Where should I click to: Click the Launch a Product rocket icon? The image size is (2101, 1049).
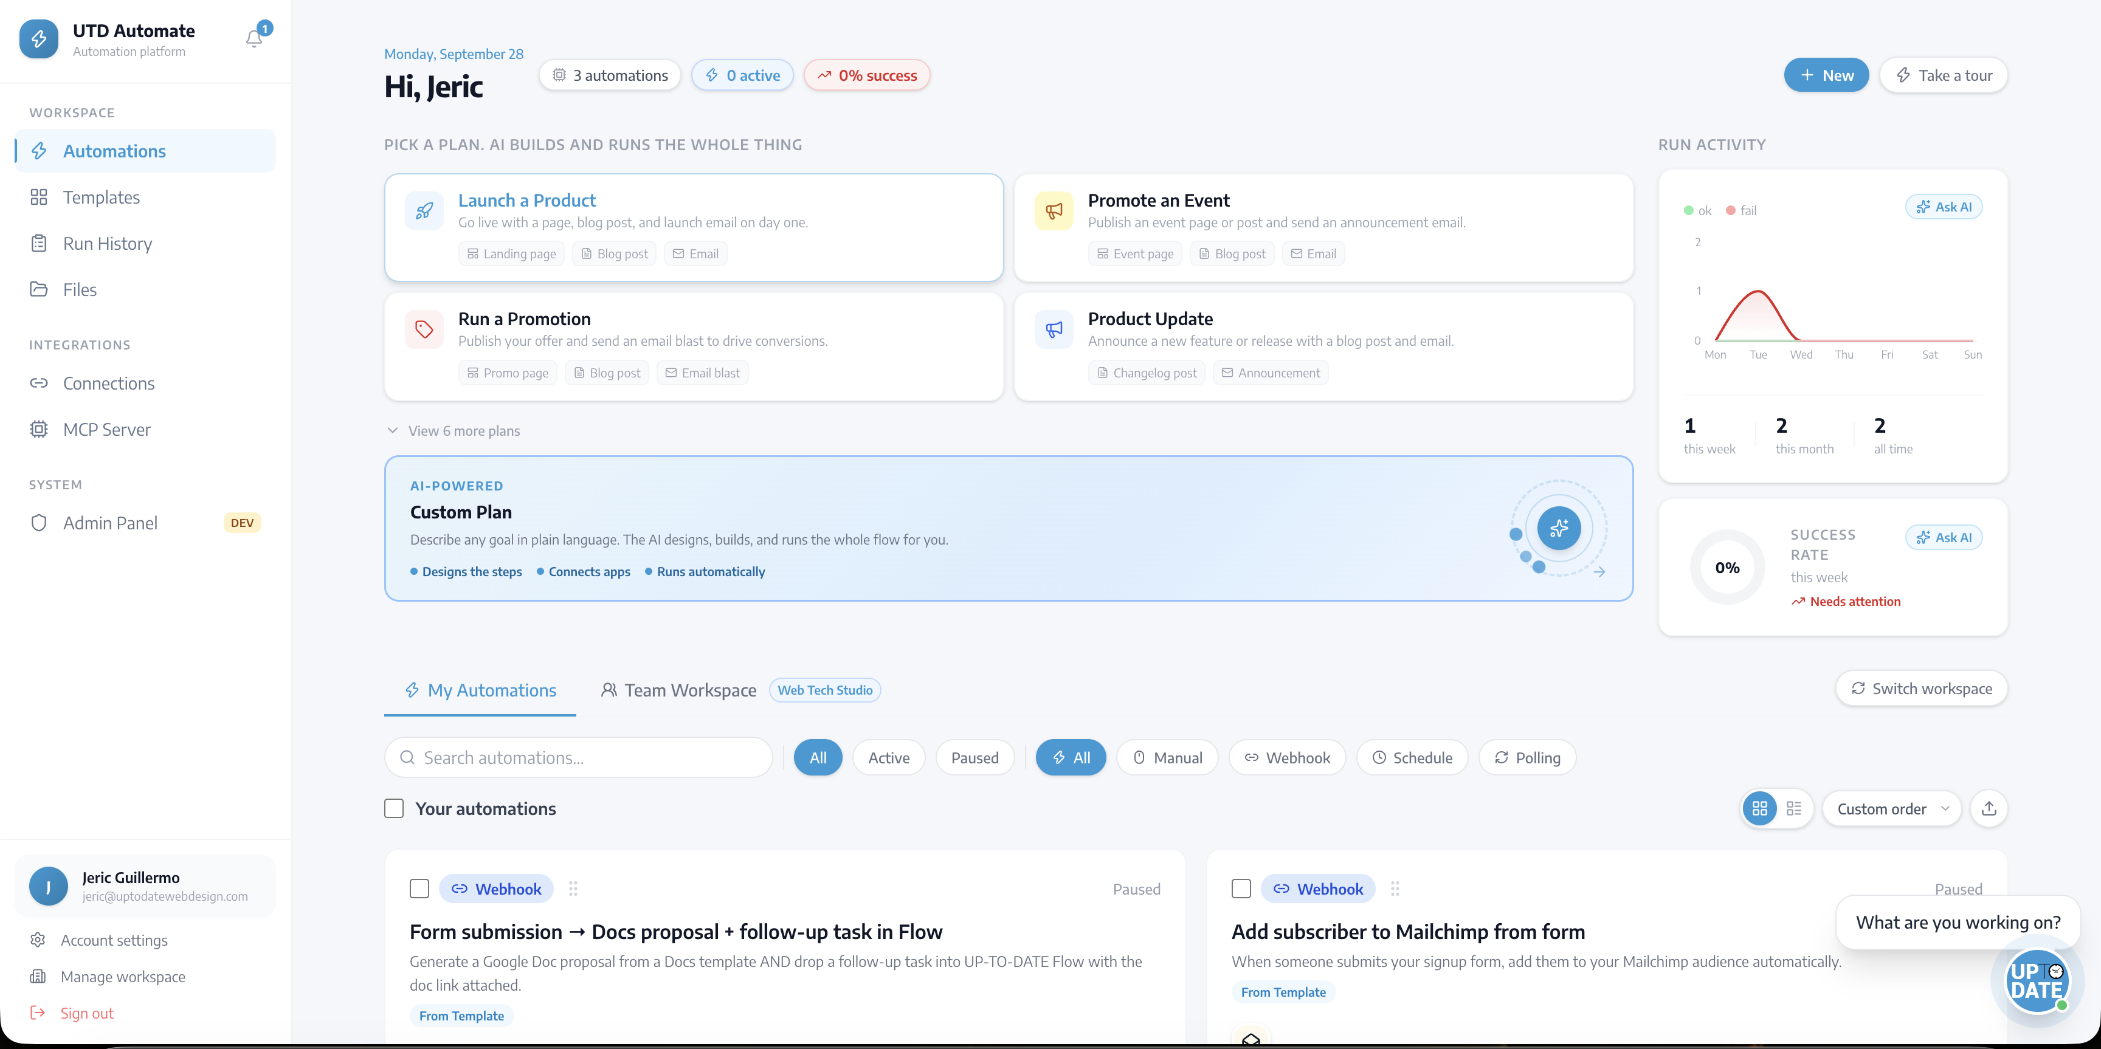tap(424, 211)
